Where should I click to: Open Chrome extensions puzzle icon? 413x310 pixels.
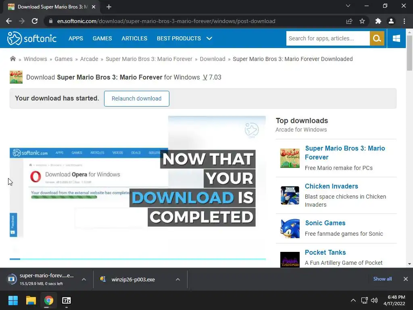(378, 21)
